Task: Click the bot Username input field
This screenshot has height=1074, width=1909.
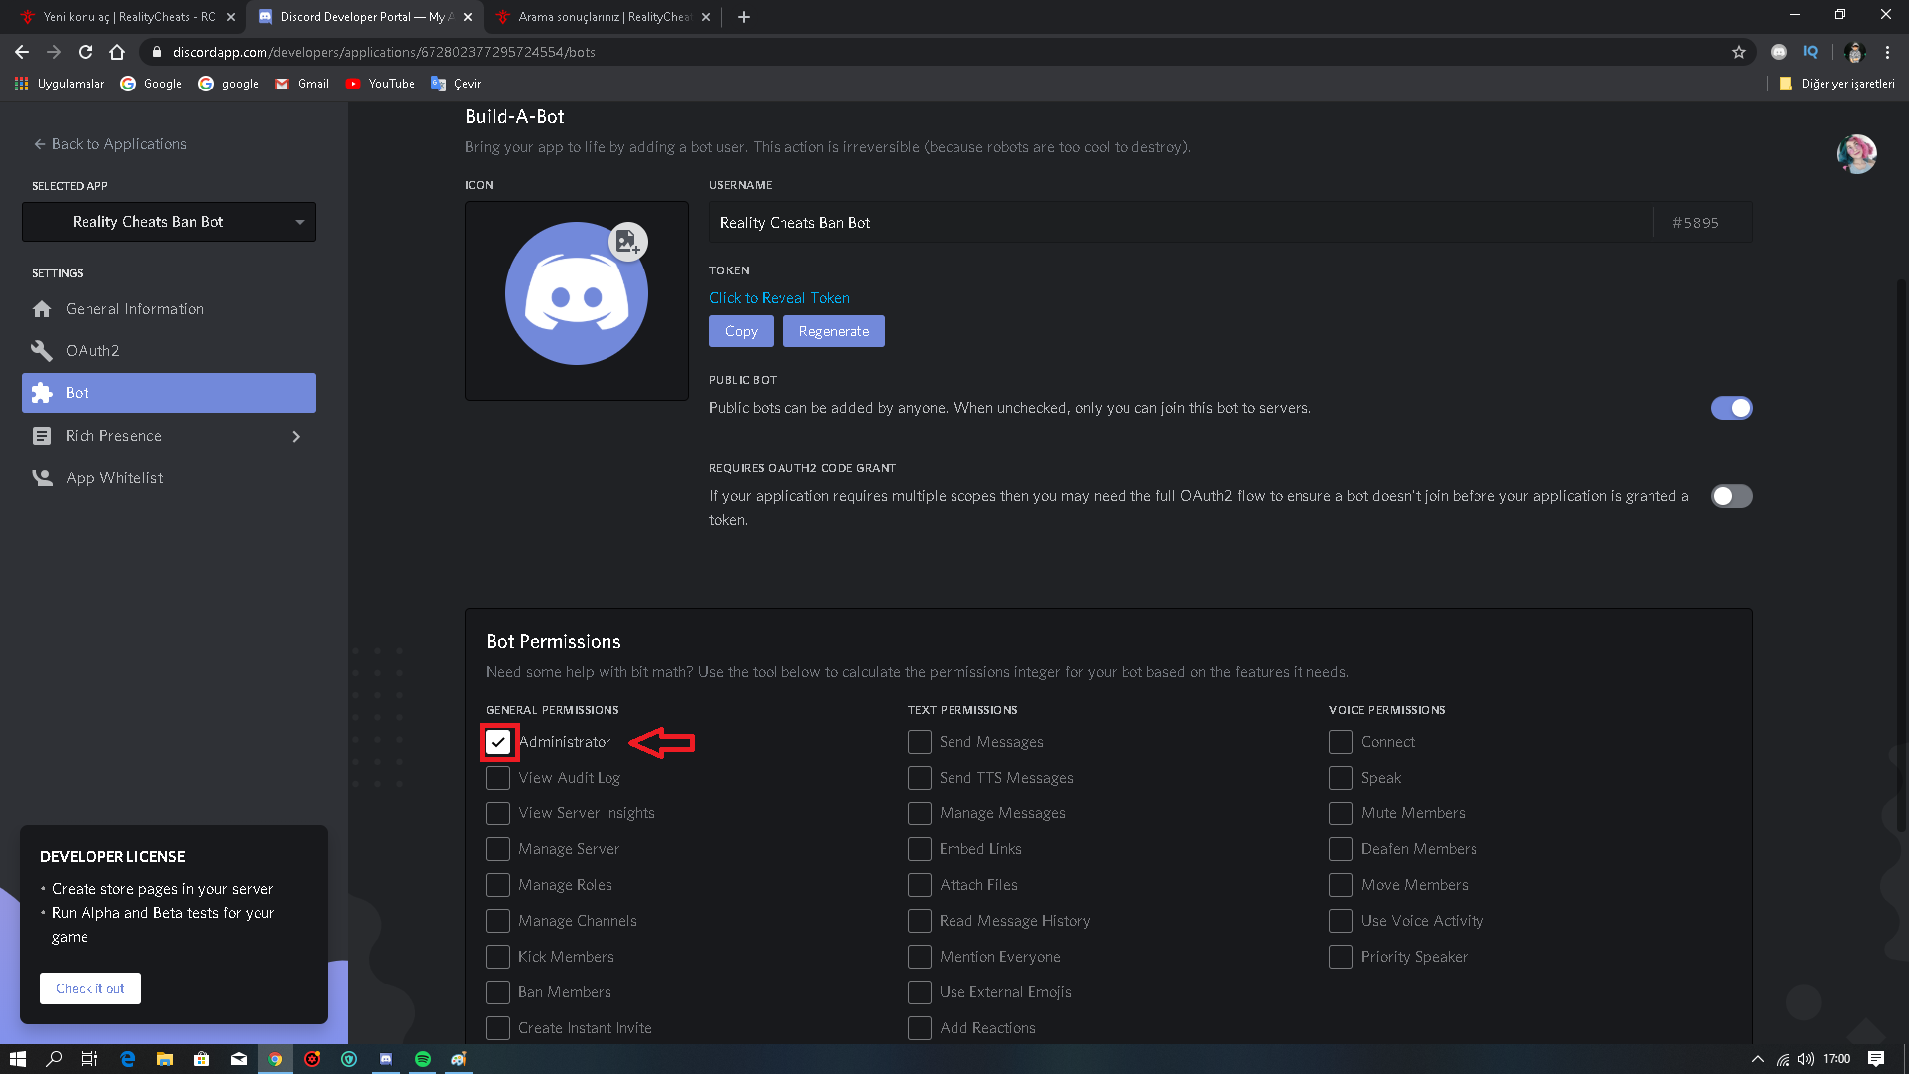Action: 1180,223
